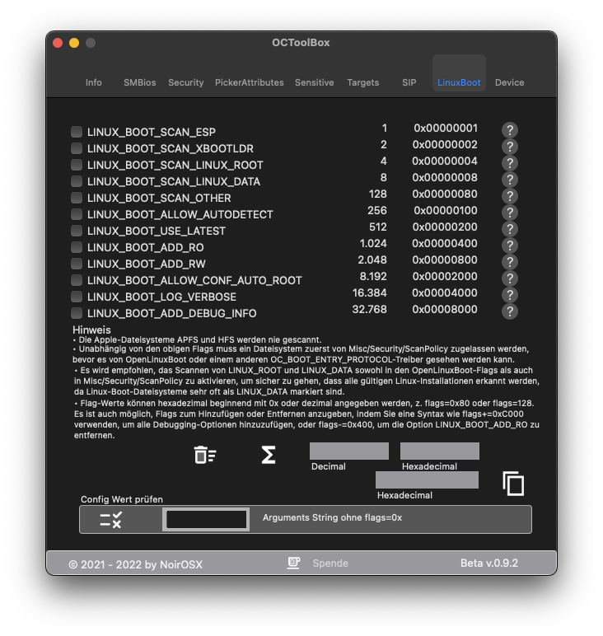Open help for LINUX_BOOT_ALLOW_AUTODETECT
The width and height of the screenshot is (603, 636).
point(509,213)
